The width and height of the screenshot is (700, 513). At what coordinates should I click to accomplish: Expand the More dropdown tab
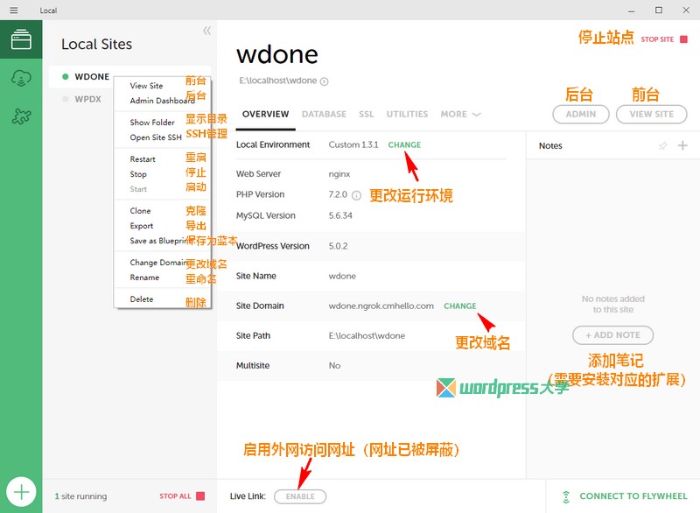coord(460,115)
